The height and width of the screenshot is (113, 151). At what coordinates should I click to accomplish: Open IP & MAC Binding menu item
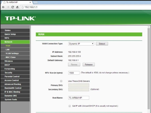[15, 92]
